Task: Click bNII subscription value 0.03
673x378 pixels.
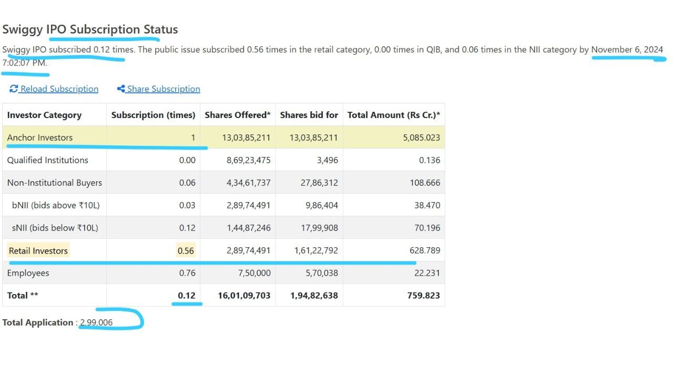Action: [187, 205]
